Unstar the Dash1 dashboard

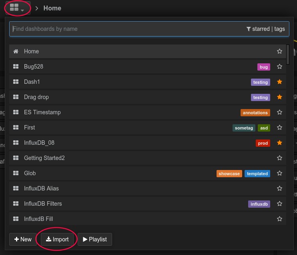pos(279,82)
